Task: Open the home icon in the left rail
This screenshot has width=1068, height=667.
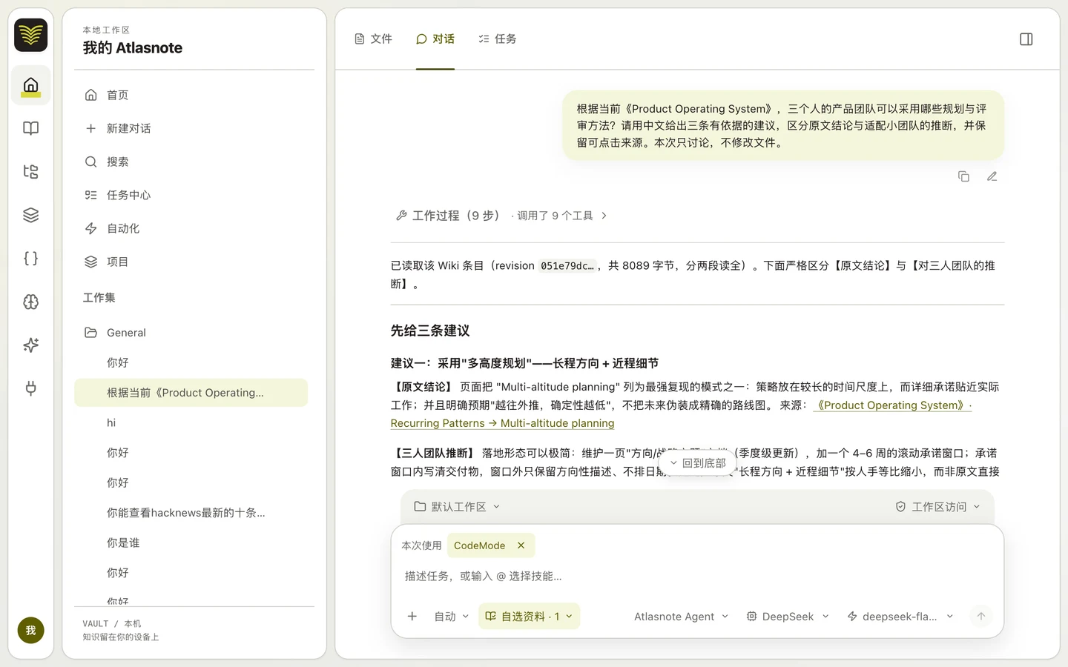Action: pos(30,85)
